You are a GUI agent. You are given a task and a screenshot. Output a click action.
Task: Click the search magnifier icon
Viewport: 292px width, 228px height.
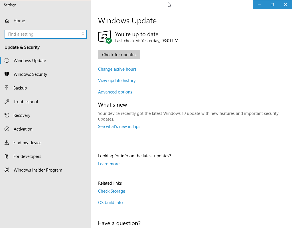82,34
